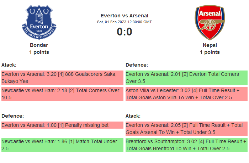The image size is (249, 163).
Task: Click the Everton vs Arsenal match title
Action: (124, 15)
